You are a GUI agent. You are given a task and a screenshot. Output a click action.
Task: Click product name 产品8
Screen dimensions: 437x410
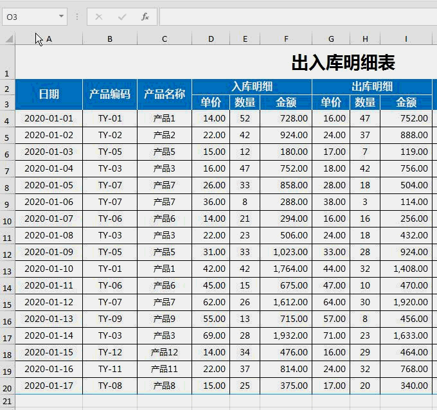click(165, 386)
